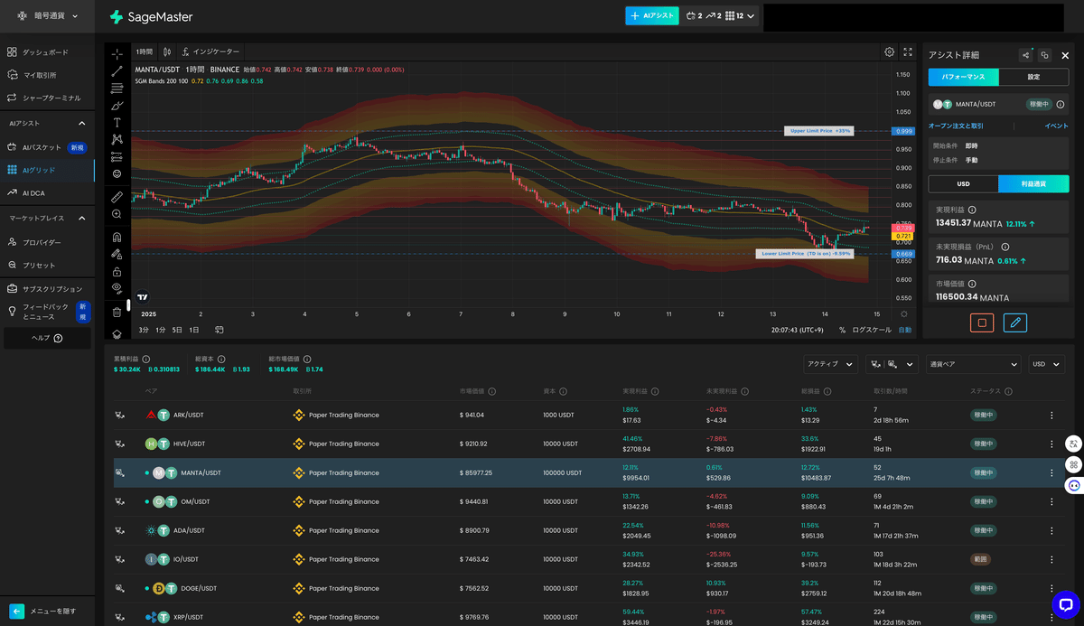Open the アクティブ status filter dropdown
Viewport: 1084px width, 626px height.
click(831, 364)
